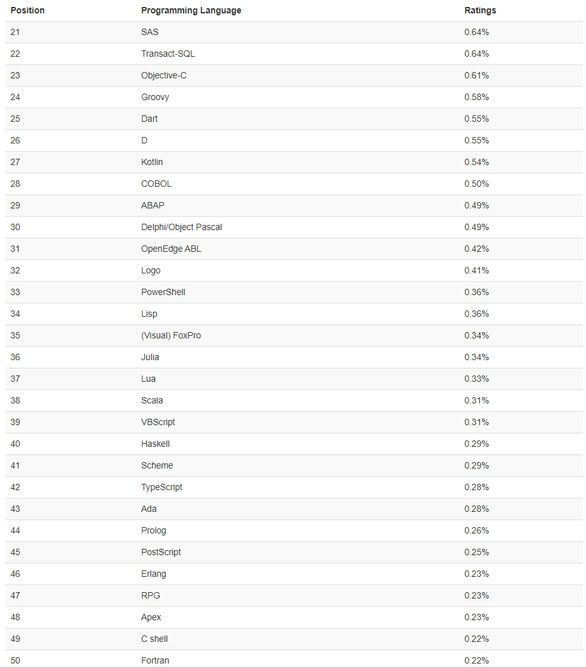
Task: Click on Julia in the list
Action: pos(150,357)
